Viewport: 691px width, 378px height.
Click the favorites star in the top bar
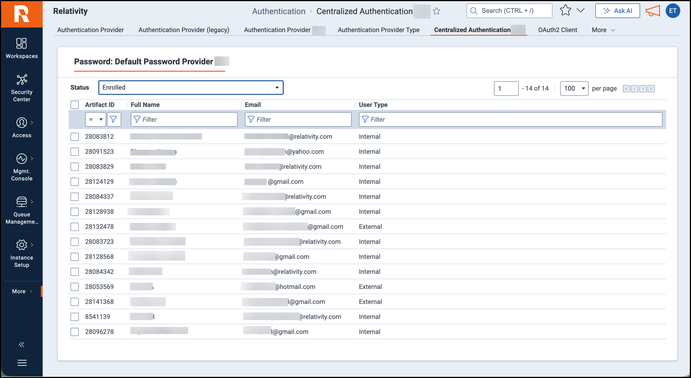565,11
